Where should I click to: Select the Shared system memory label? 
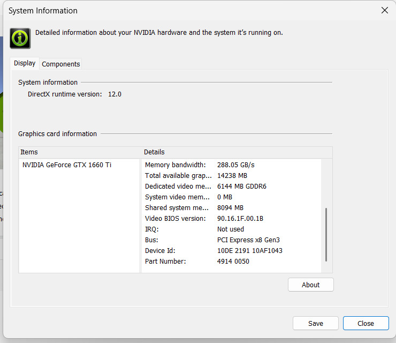177,208
